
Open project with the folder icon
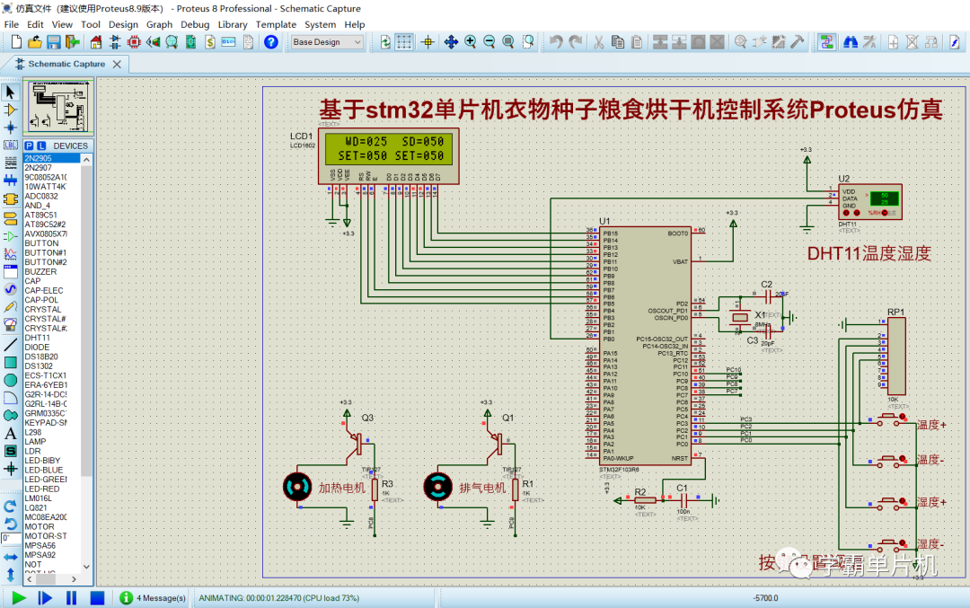pyautogui.click(x=35, y=42)
